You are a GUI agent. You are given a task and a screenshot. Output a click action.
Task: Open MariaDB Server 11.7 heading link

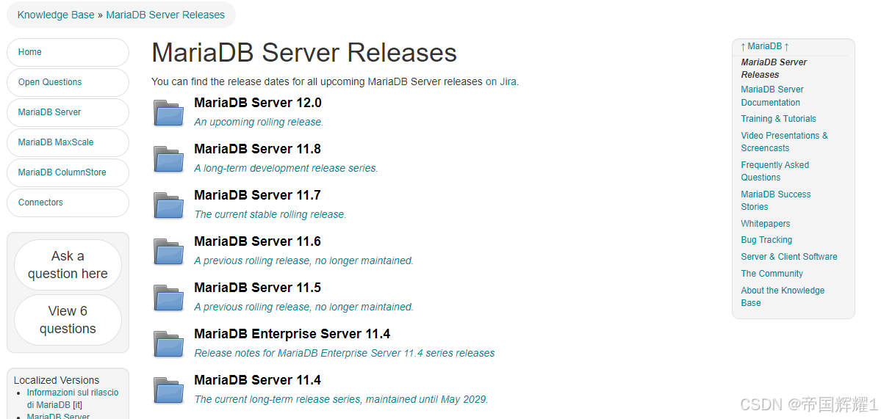coord(257,194)
